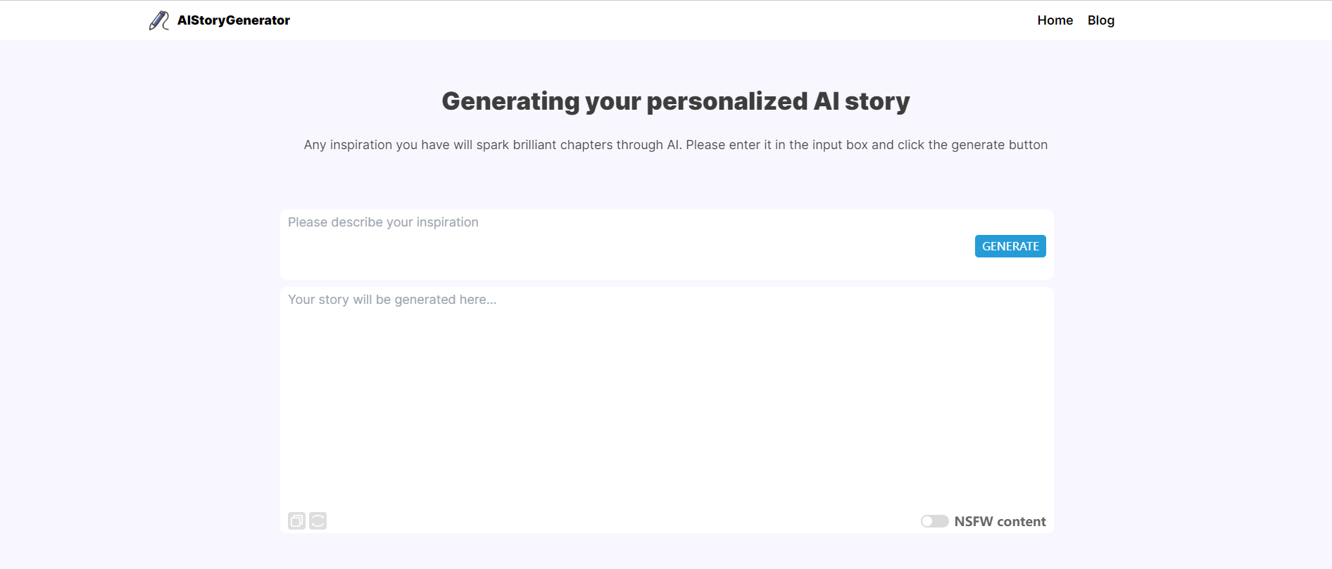The width and height of the screenshot is (1332, 569).
Task: Select the Home navigation link
Action: click(x=1054, y=20)
